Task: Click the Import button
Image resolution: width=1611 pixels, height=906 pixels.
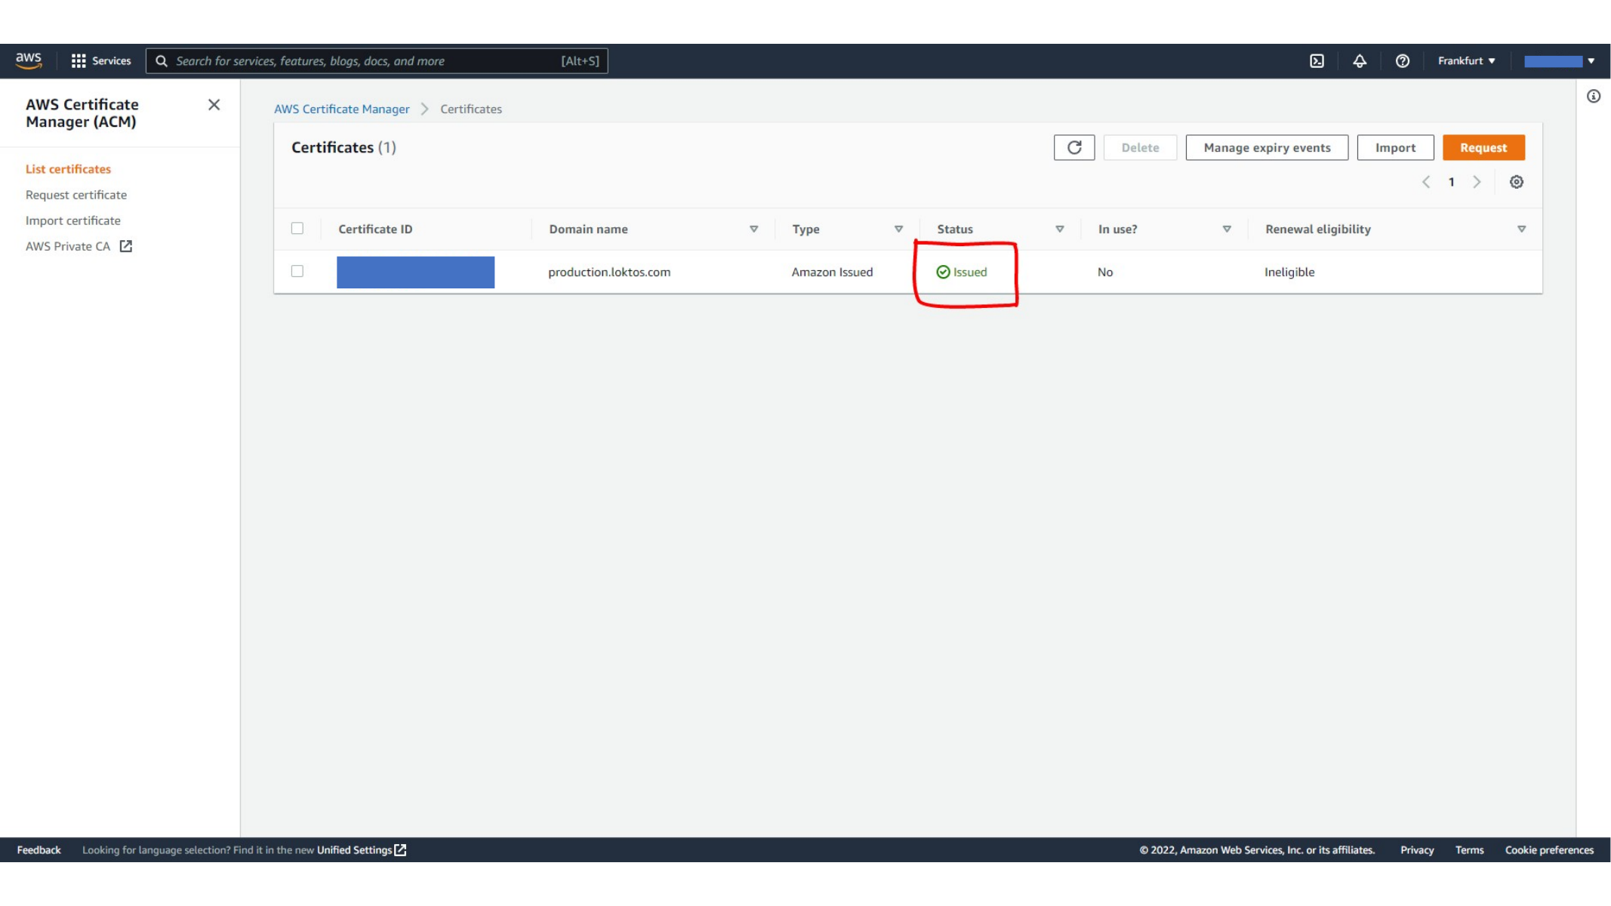Action: pos(1395,148)
